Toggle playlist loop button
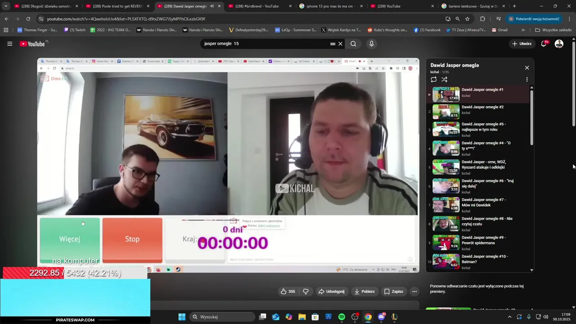The height and width of the screenshot is (324, 576). 434,80
